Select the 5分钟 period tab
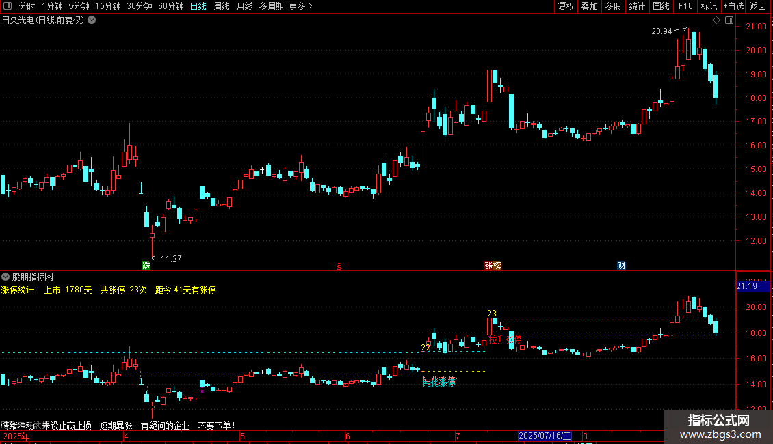773x444 pixels. [x=79, y=6]
